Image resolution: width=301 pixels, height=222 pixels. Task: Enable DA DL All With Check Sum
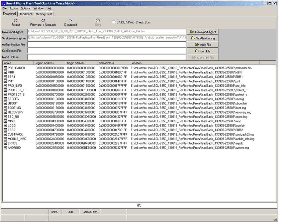tap(113, 22)
